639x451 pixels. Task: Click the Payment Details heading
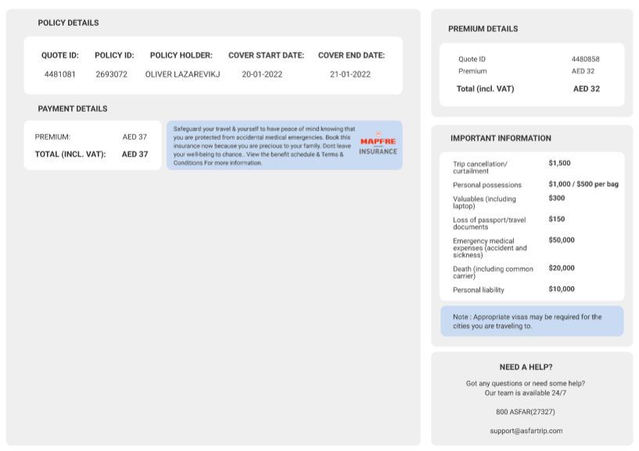tap(73, 109)
